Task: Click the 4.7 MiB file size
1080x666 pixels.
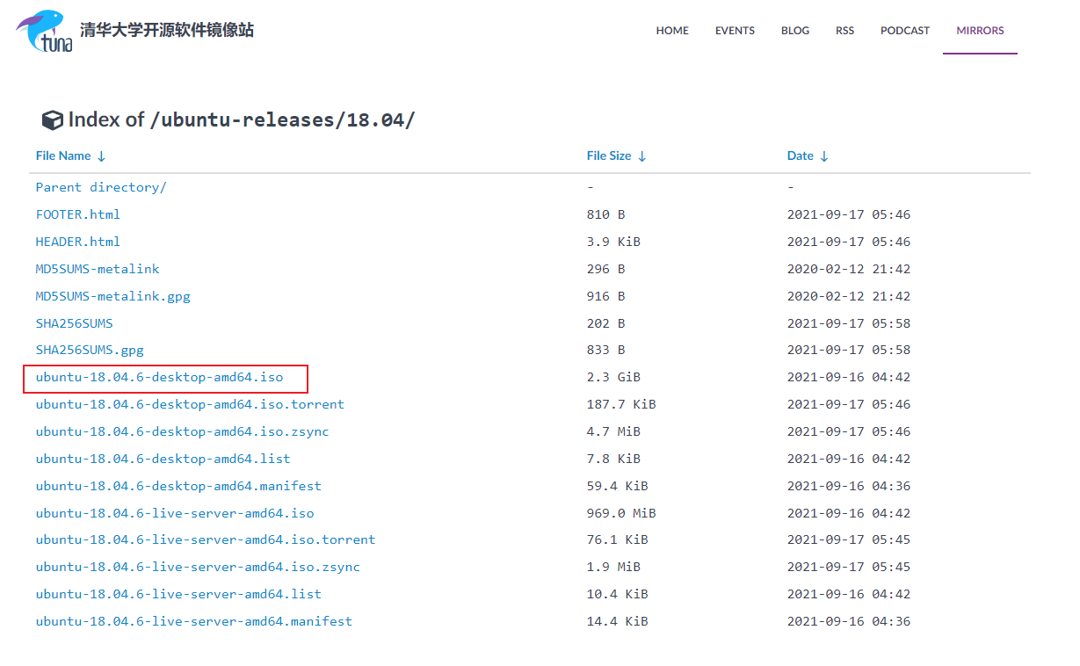Action: pyautogui.click(x=613, y=431)
